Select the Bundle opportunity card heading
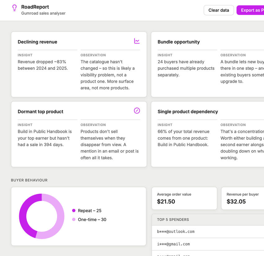 click(179, 42)
